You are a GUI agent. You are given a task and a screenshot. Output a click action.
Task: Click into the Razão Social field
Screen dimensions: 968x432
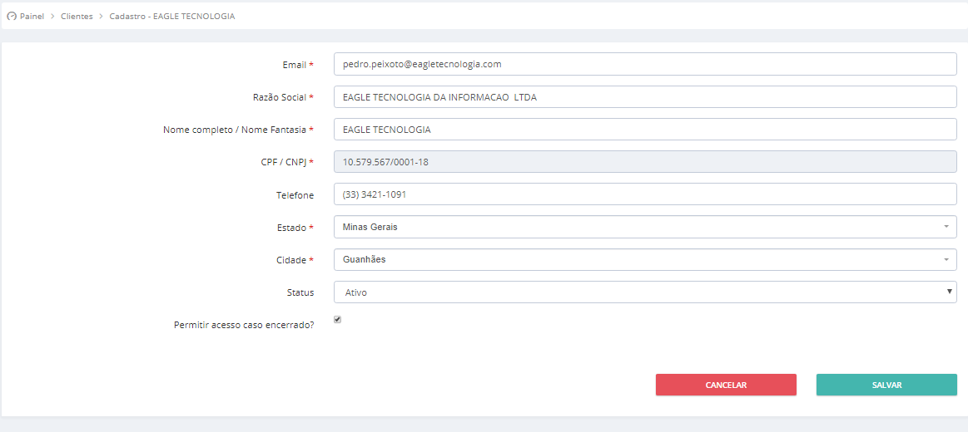pos(645,96)
